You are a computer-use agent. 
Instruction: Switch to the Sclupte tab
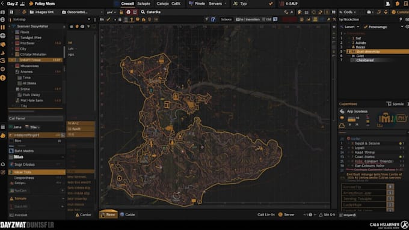tap(144, 4)
